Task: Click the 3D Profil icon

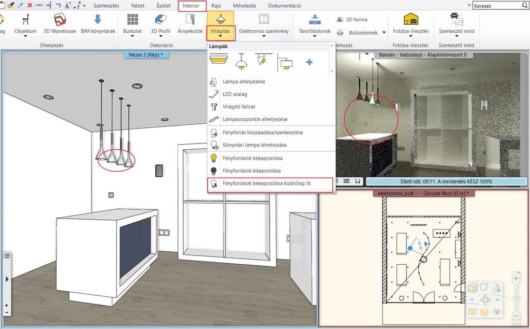Action: [160, 20]
